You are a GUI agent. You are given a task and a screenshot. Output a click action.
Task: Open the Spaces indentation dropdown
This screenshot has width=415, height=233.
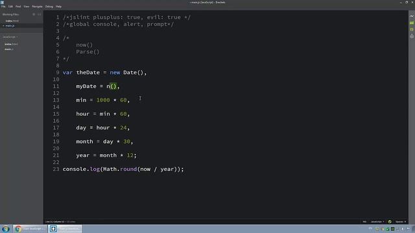pos(401,221)
